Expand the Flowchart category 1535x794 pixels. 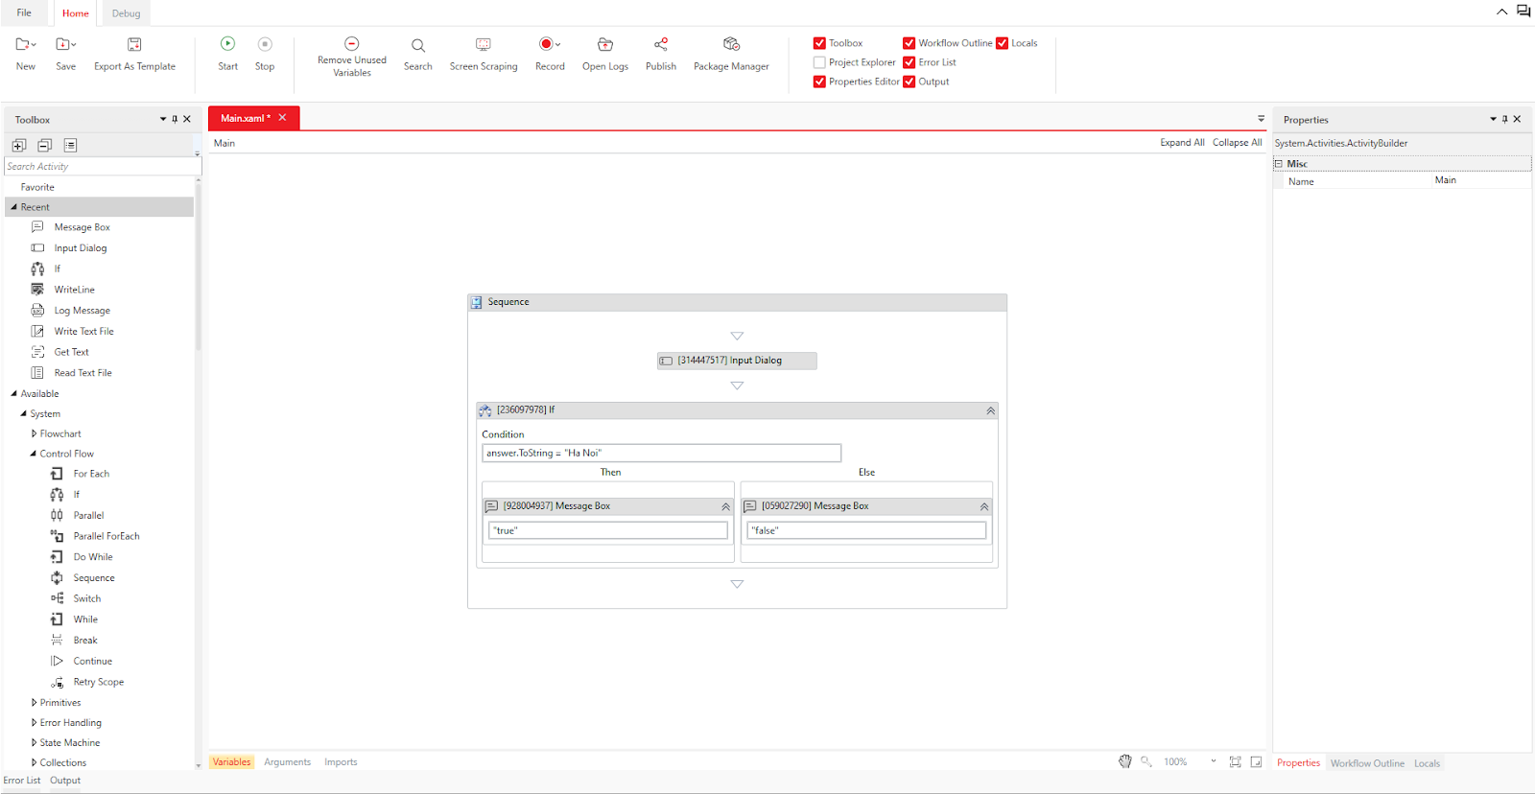click(x=34, y=433)
